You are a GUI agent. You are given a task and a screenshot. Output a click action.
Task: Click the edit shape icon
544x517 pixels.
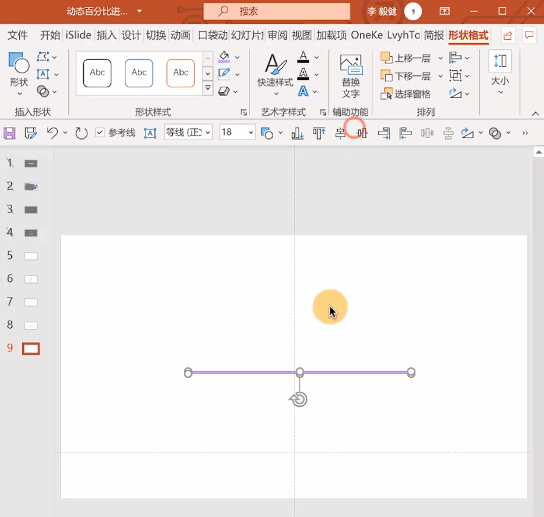(43, 56)
